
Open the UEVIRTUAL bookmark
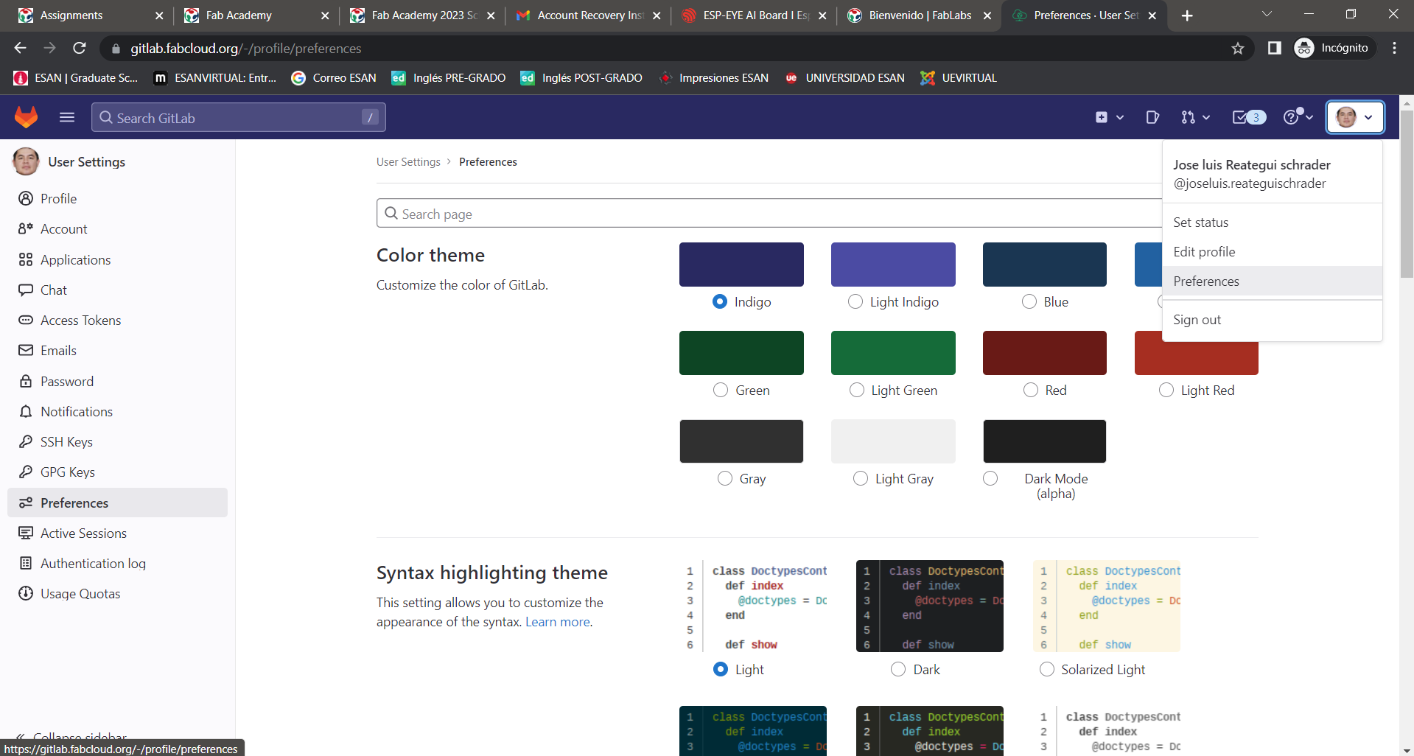[x=959, y=78]
